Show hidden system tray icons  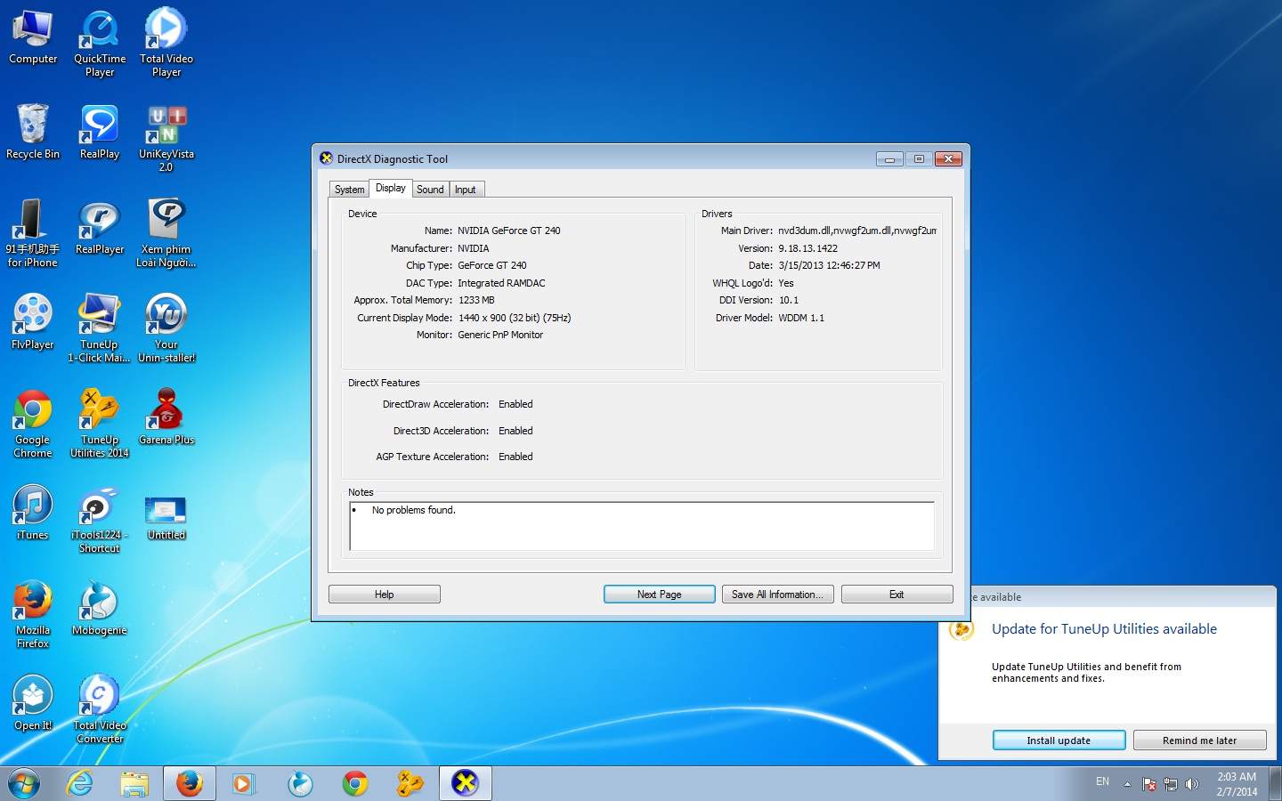point(1127,784)
